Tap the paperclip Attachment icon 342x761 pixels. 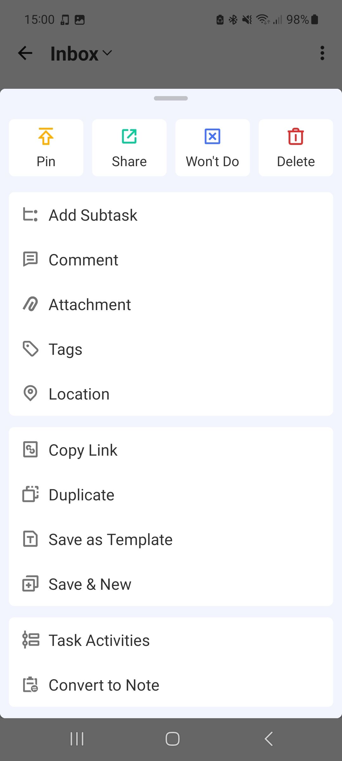click(30, 304)
